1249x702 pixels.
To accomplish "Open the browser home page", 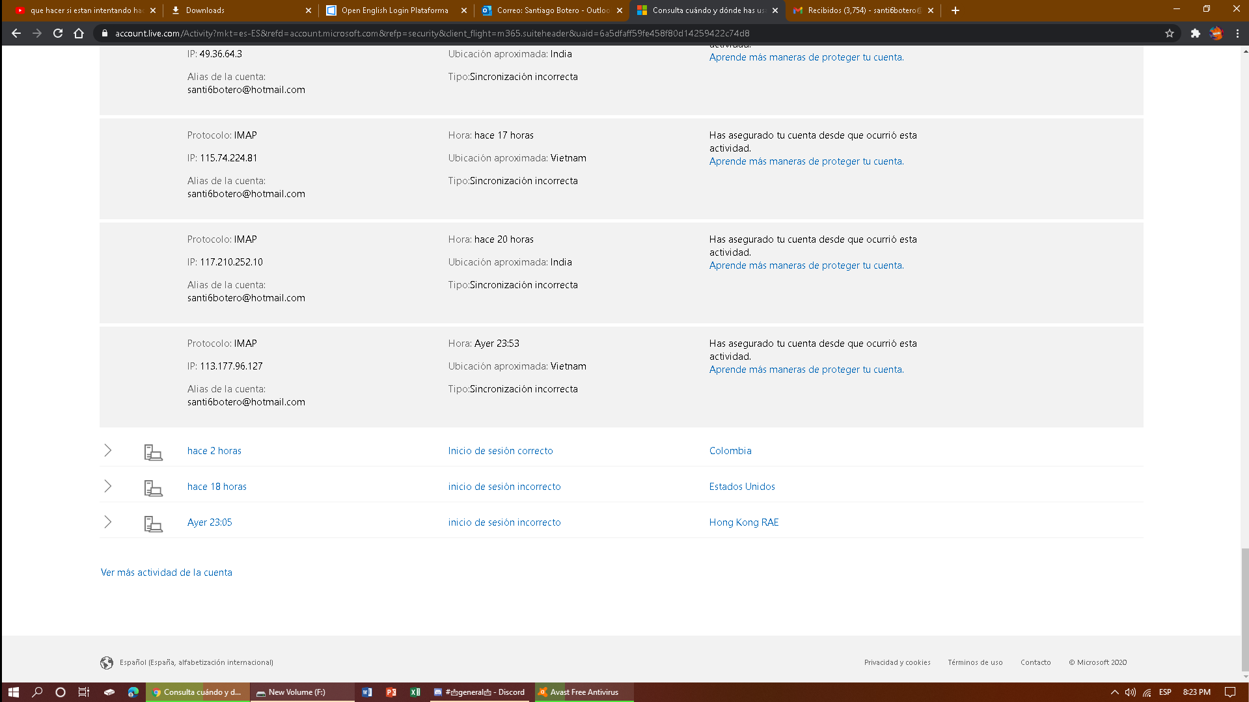I will coord(79,33).
